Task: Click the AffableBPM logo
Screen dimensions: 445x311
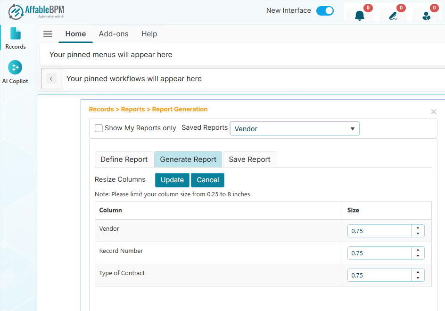Action: (x=36, y=11)
